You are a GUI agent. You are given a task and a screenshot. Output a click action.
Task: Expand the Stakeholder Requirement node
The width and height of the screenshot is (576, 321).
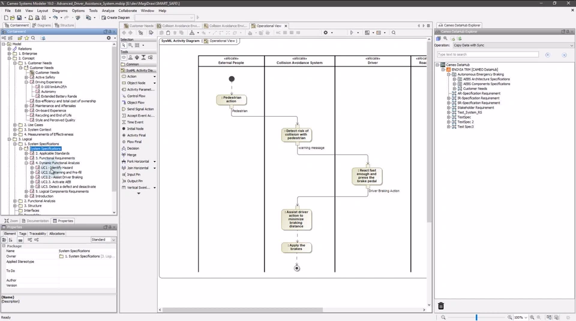pos(449,108)
